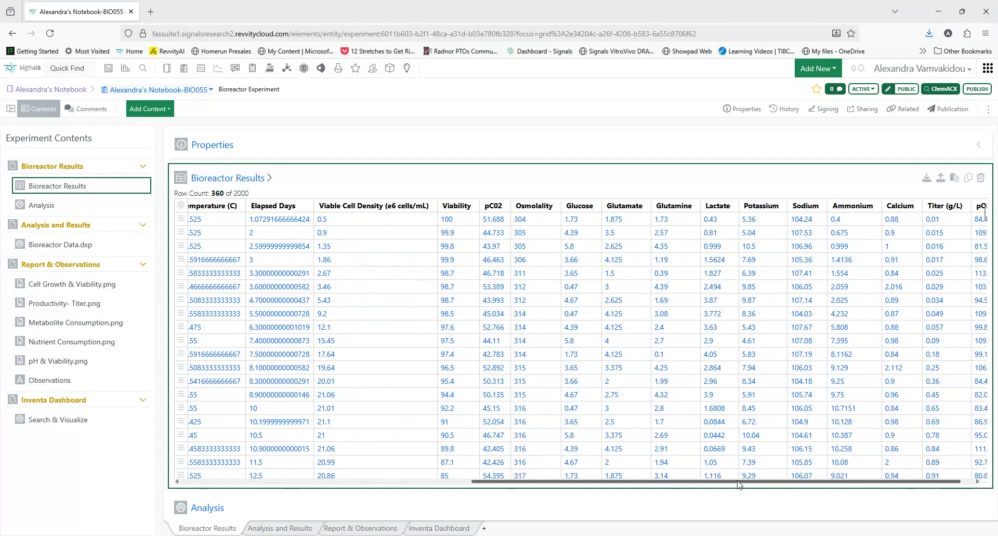Switch to the Comments tab
Screen dimensions: 998x536
pyautogui.click(x=87, y=109)
